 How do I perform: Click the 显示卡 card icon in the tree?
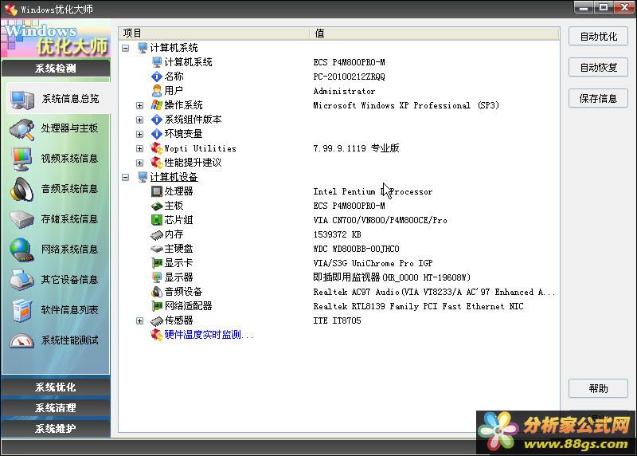tap(156, 263)
